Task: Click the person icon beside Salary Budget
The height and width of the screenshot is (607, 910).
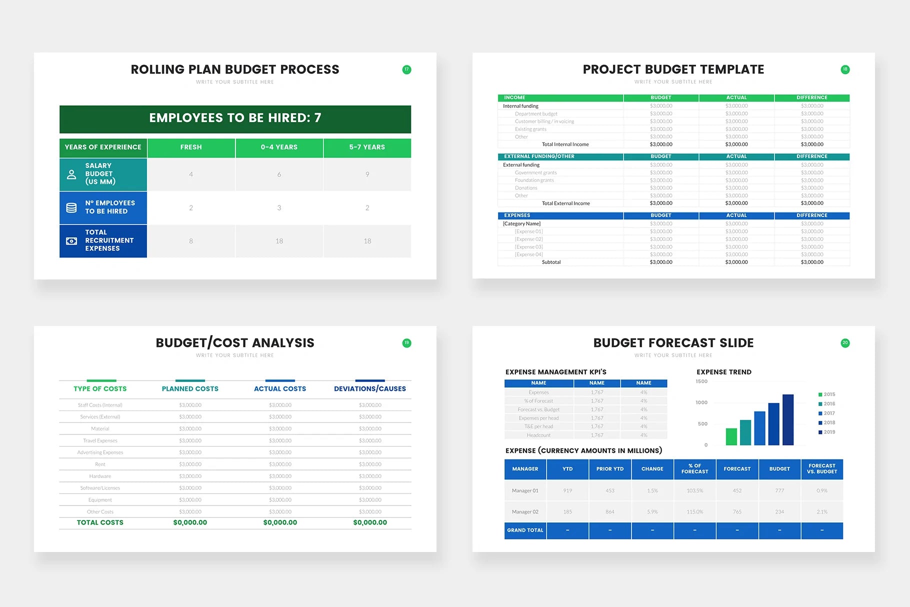Action: (71, 174)
